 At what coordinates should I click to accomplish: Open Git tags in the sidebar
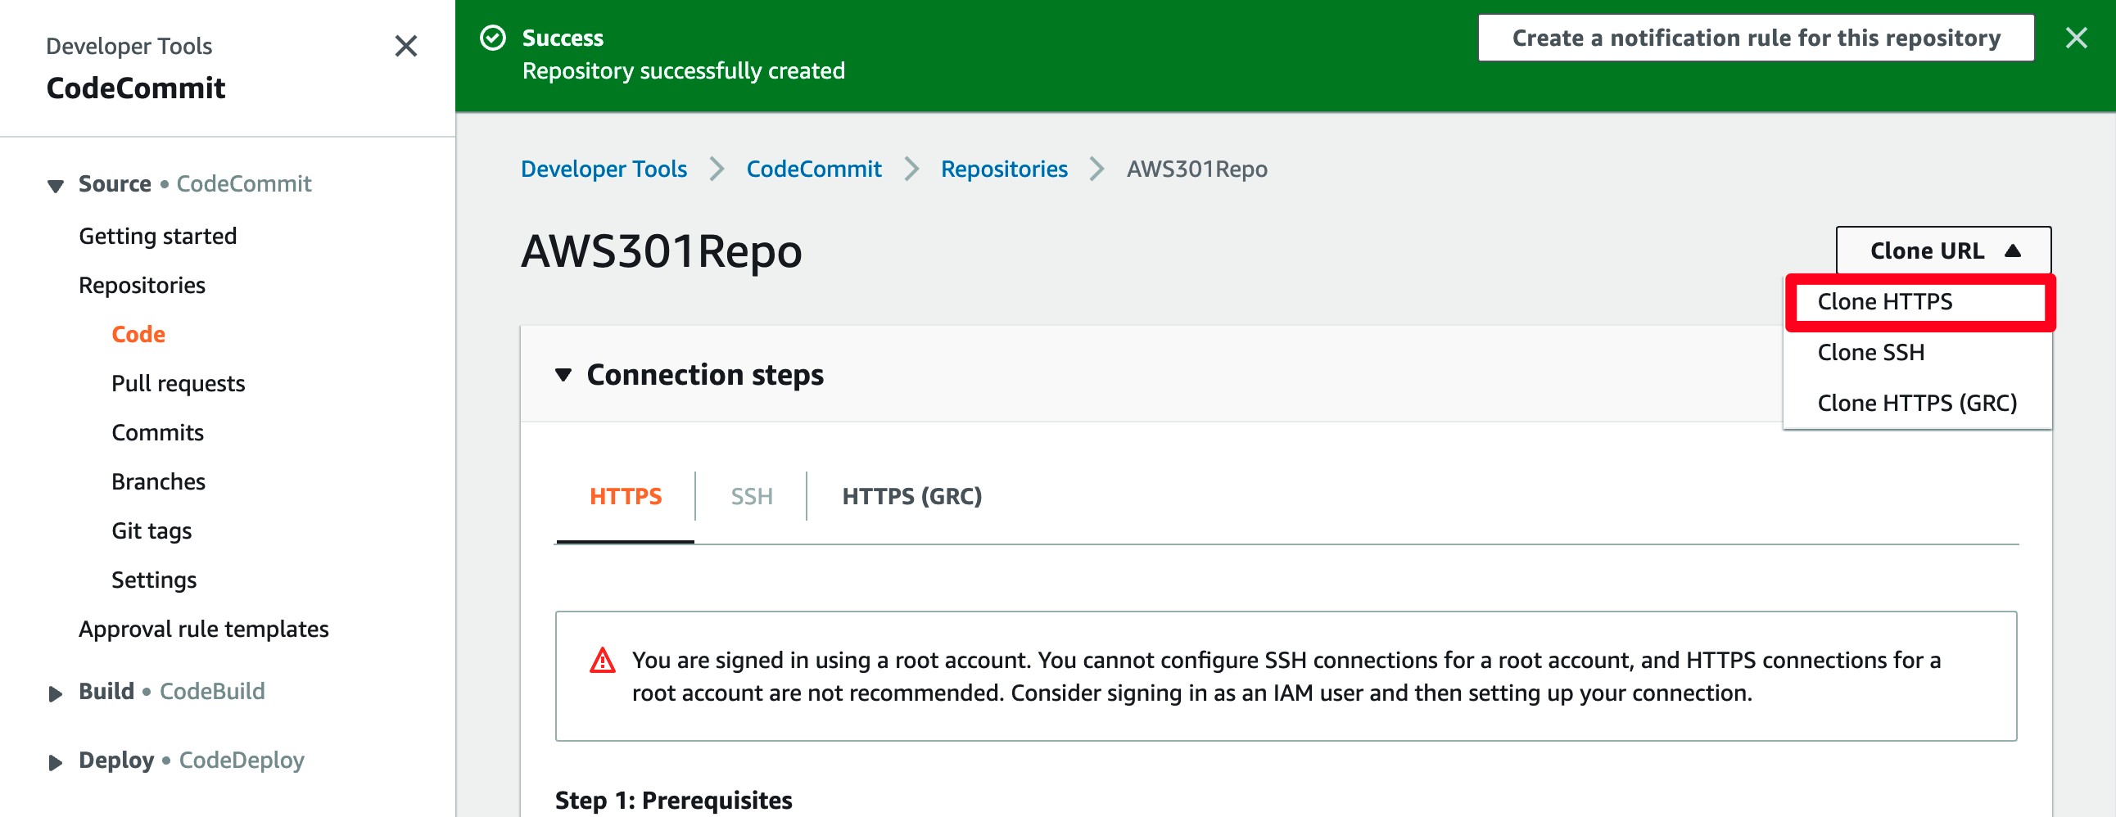pos(152,531)
